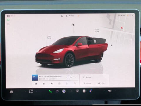Tap the charge port lightning bolt icon
This screenshot has height=106, width=141.
(111, 45)
